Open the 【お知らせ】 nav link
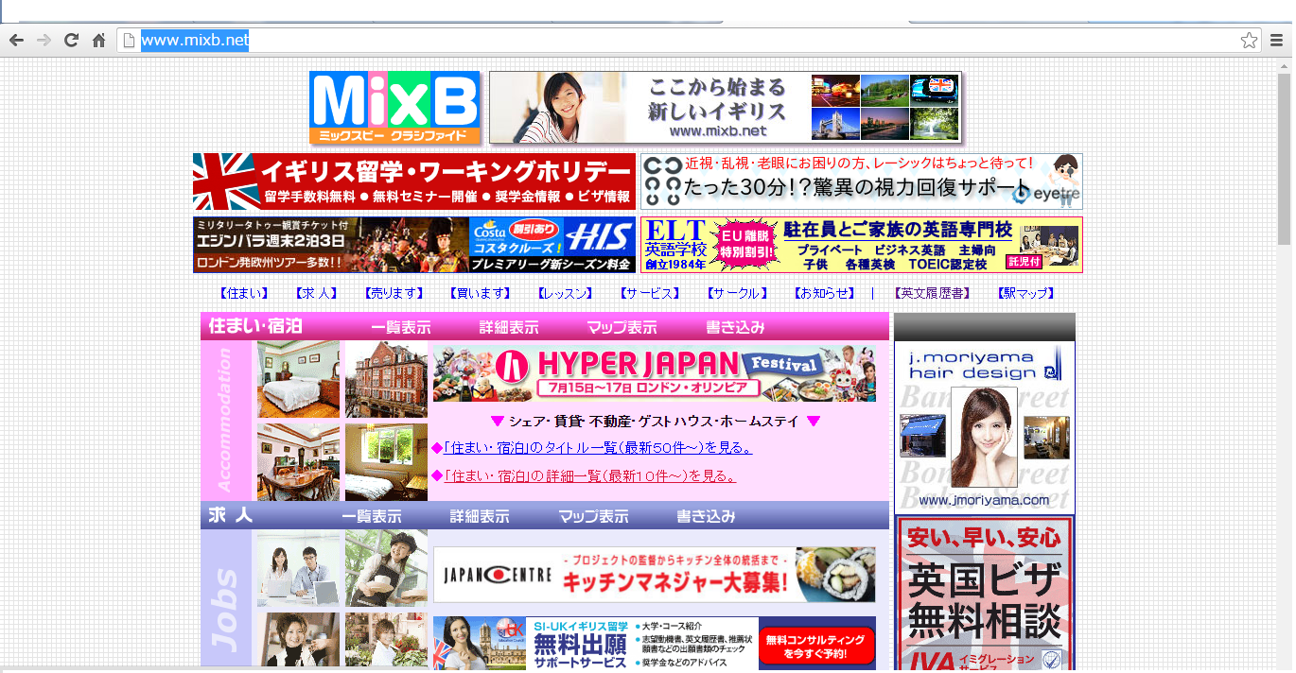Viewport: 1296px width, 673px height. (824, 293)
